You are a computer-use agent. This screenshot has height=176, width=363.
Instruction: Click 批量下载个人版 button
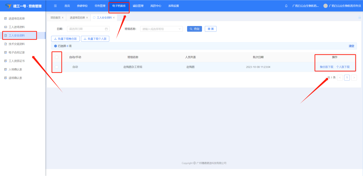(x=95, y=39)
